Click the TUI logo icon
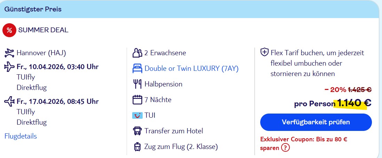 pos(137,115)
